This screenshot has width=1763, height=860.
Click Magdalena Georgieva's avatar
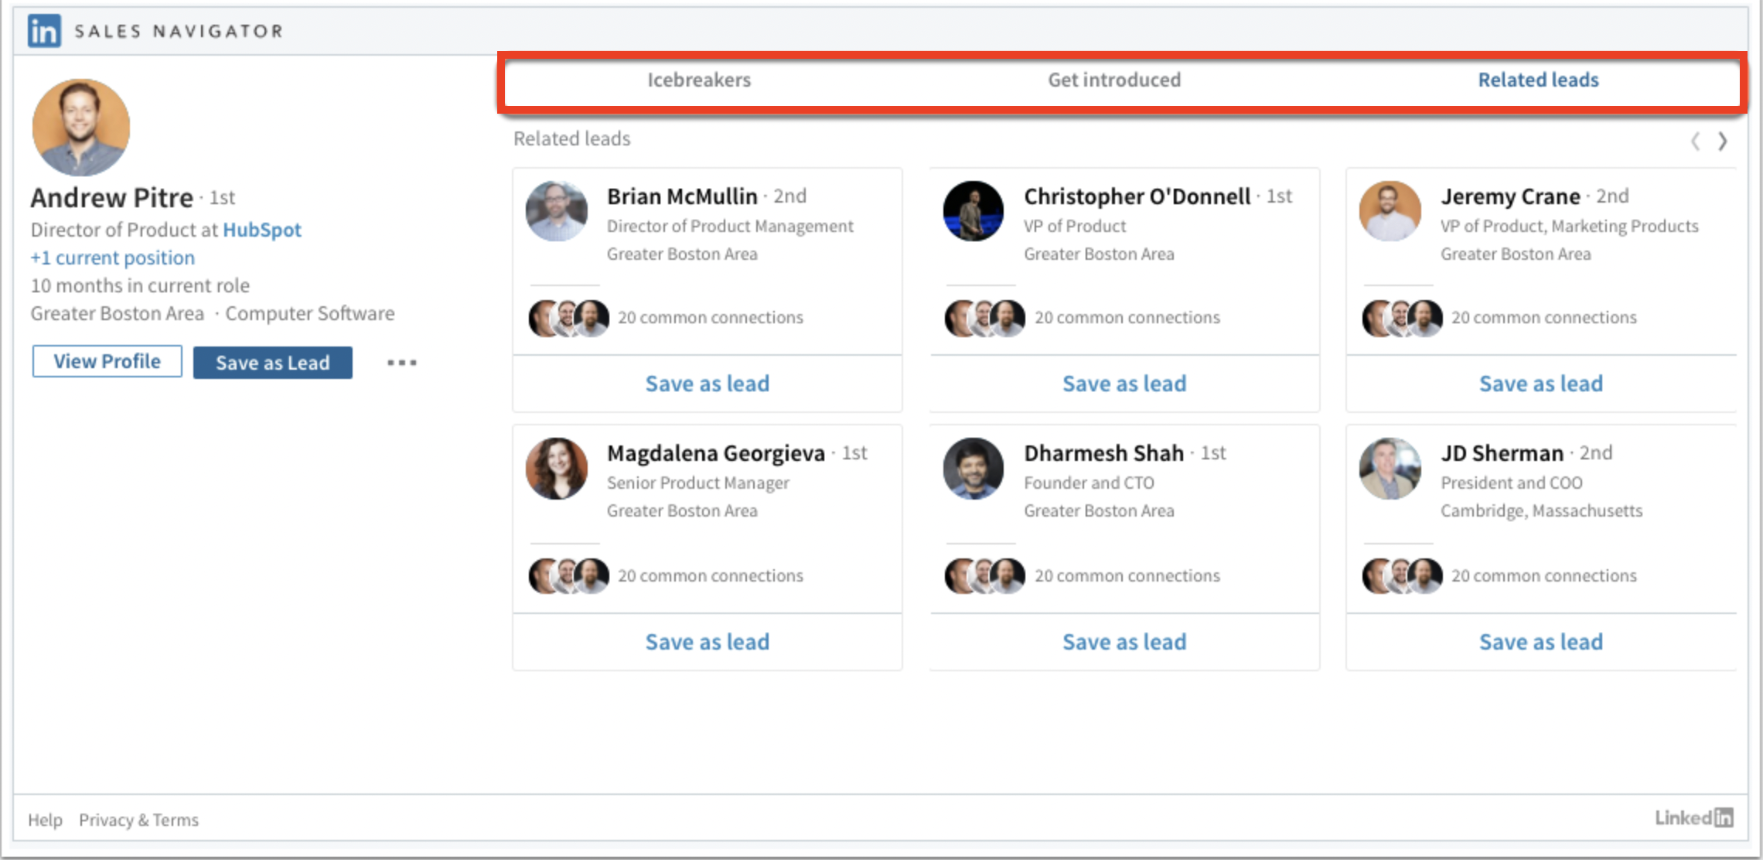pyautogui.click(x=557, y=469)
